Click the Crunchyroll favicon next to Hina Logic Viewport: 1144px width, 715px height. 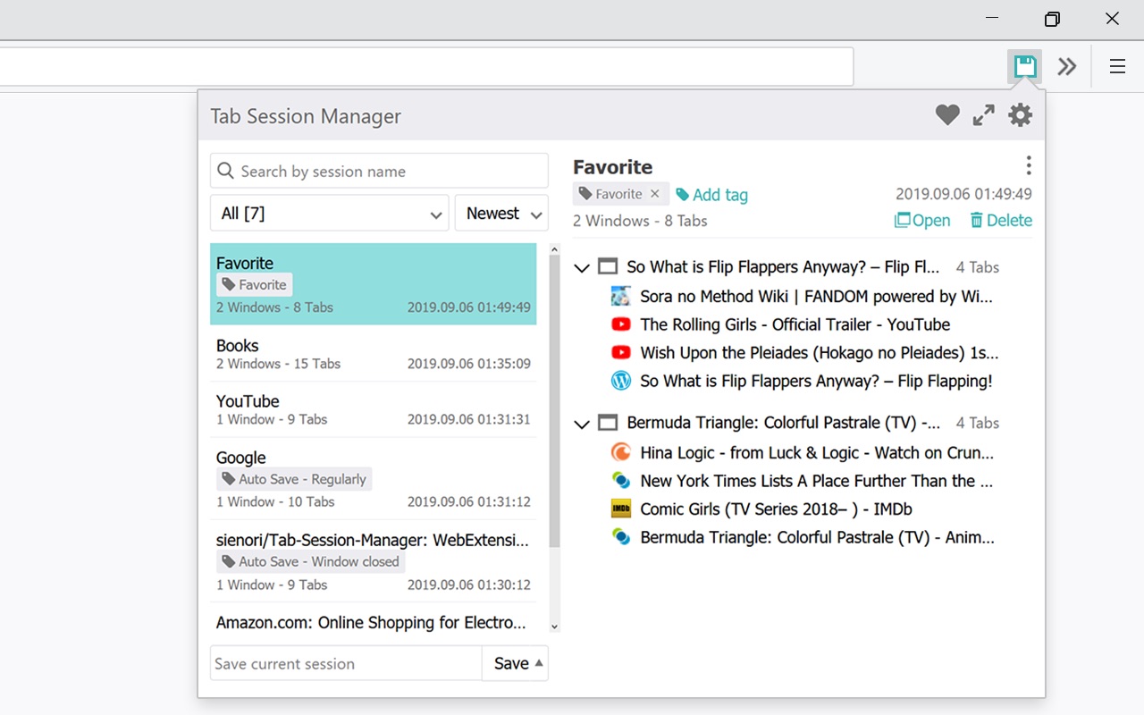[x=620, y=451]
